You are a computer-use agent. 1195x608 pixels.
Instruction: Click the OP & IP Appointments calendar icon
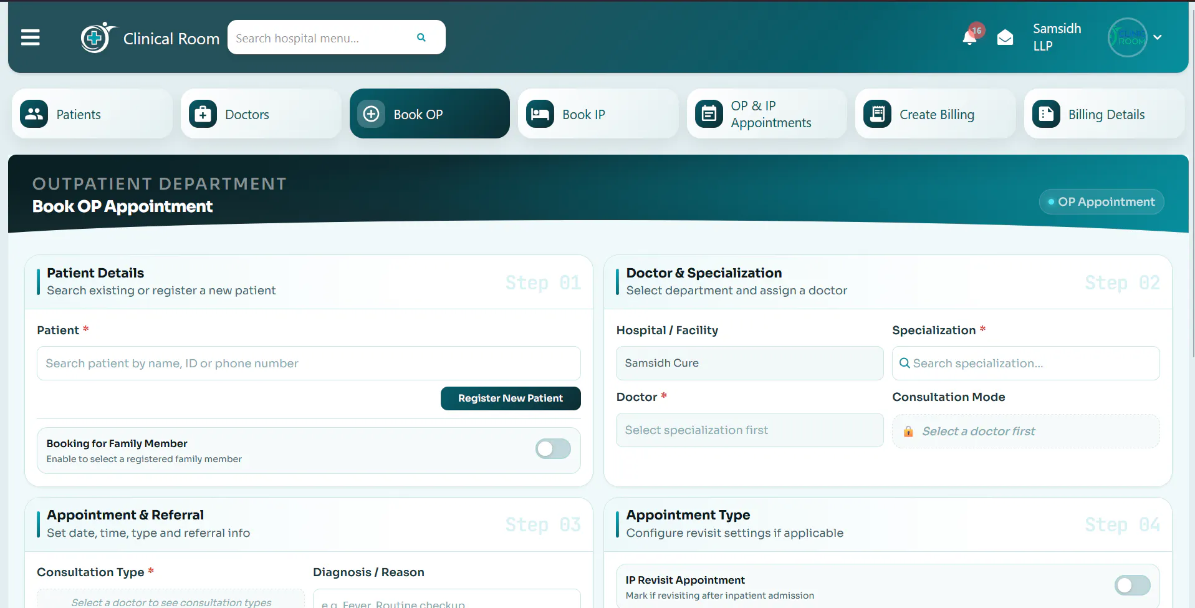coord(709,114)
